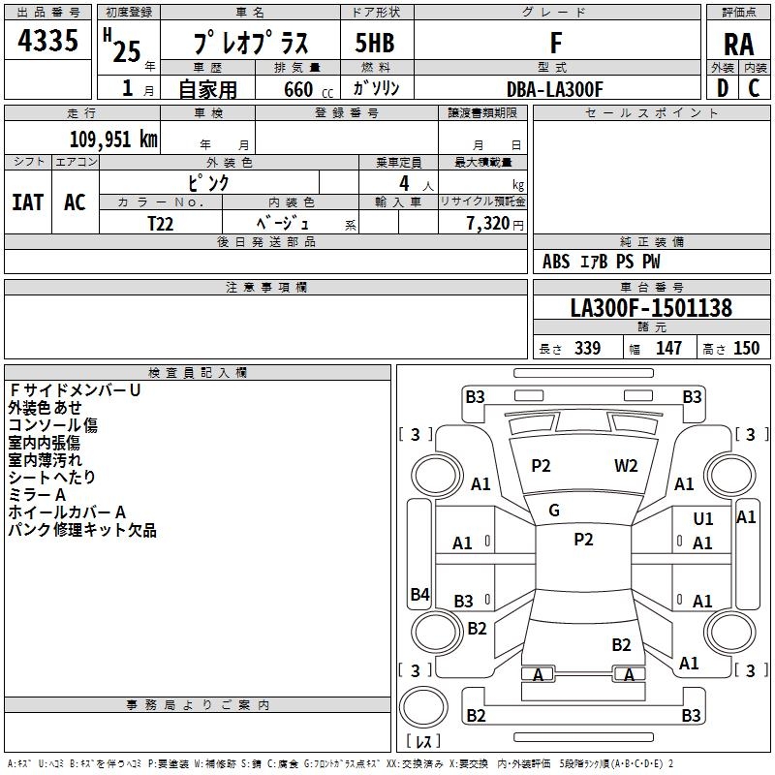Click the G glass mark on diagram

coord(554,511)
